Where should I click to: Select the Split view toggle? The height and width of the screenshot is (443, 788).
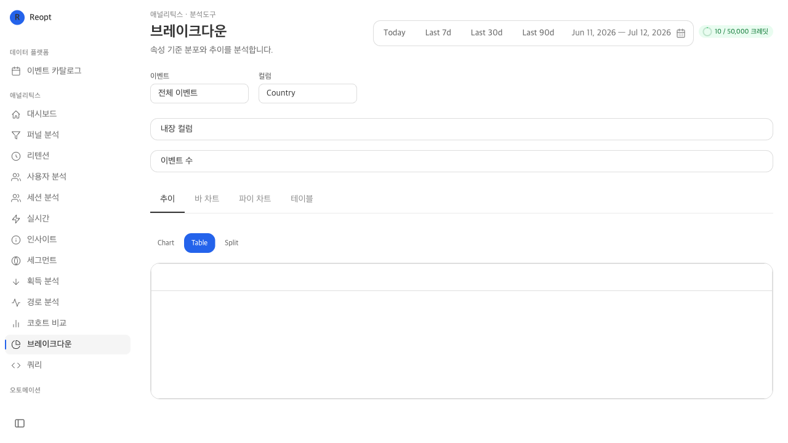(231, 243)
